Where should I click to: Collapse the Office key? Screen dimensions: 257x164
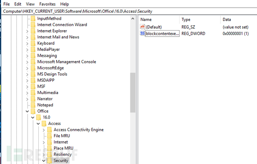coord(27,111)
